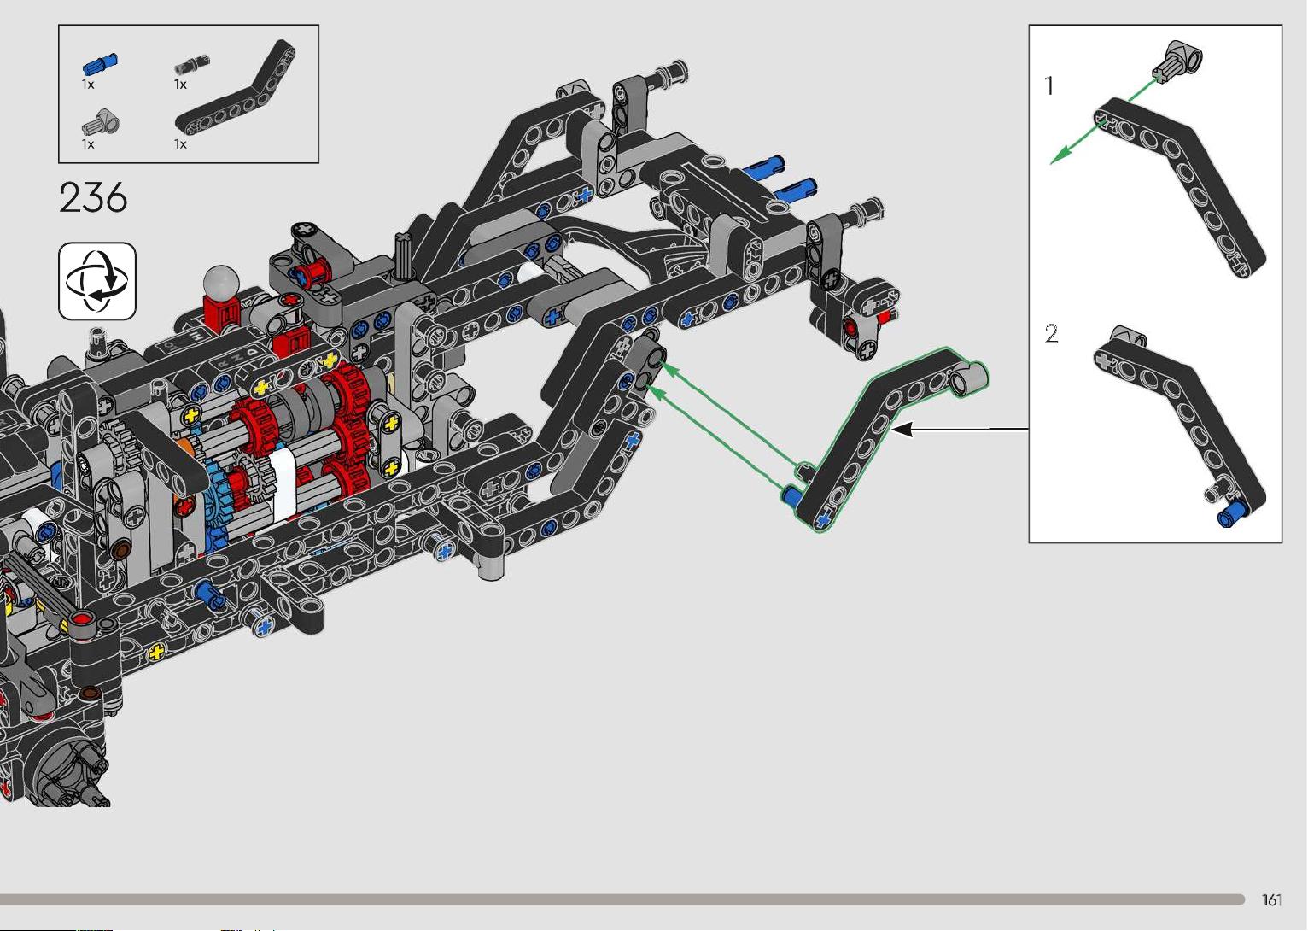1308x931 pixels.
Task: Click the gray connector in sub-step 1
Action: coord(1177,61)
